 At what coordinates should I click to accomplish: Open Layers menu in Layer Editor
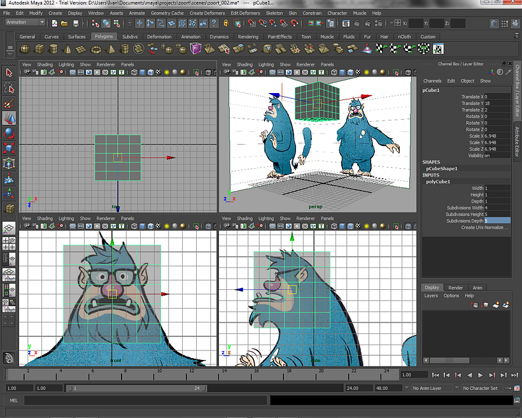tap(431, 296)
